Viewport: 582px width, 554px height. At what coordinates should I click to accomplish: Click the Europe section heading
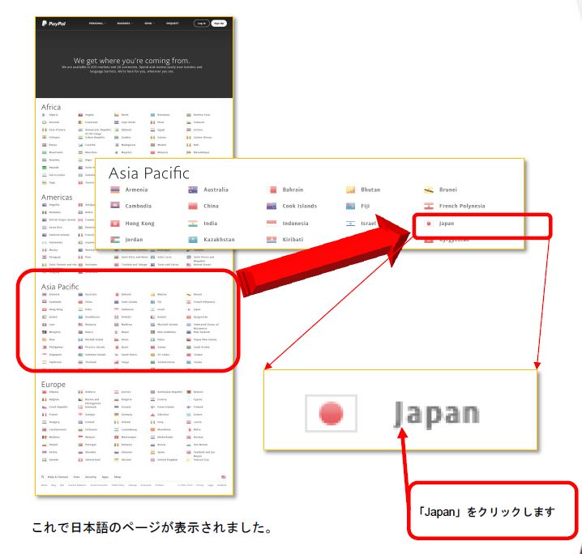pos(53,385)
